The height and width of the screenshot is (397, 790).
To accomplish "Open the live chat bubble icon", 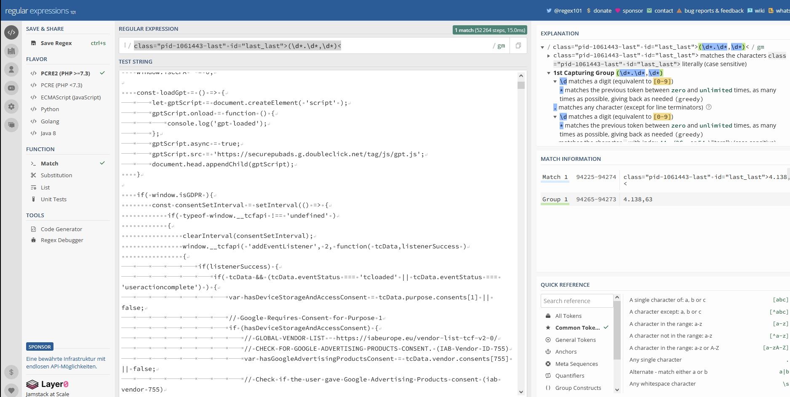I will (11, 125).
